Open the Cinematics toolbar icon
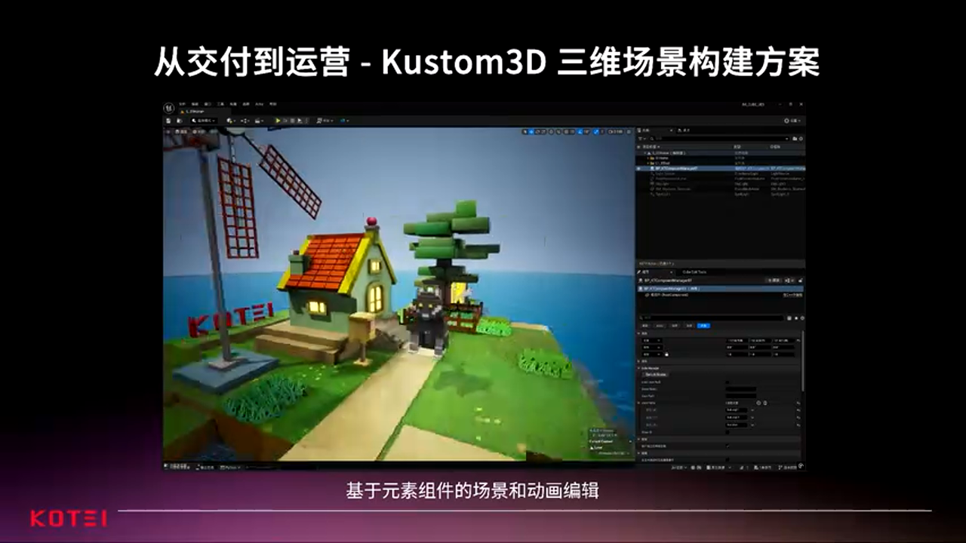Screen dimensions: 966x543 click(x=259, y=121)
